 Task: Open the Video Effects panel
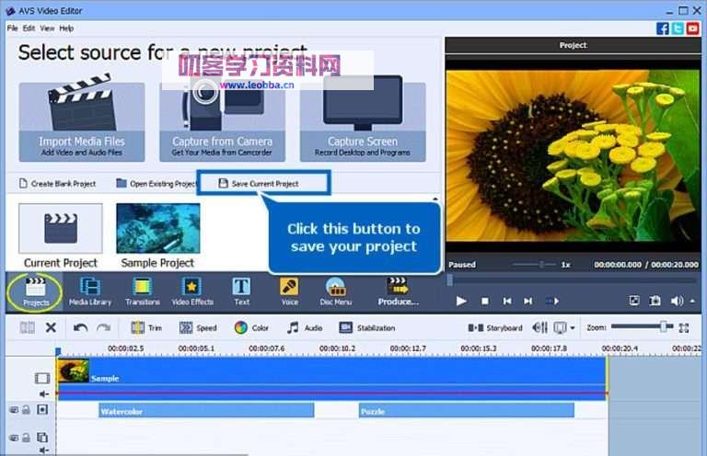pyautogui.click(x=192, y=291)
